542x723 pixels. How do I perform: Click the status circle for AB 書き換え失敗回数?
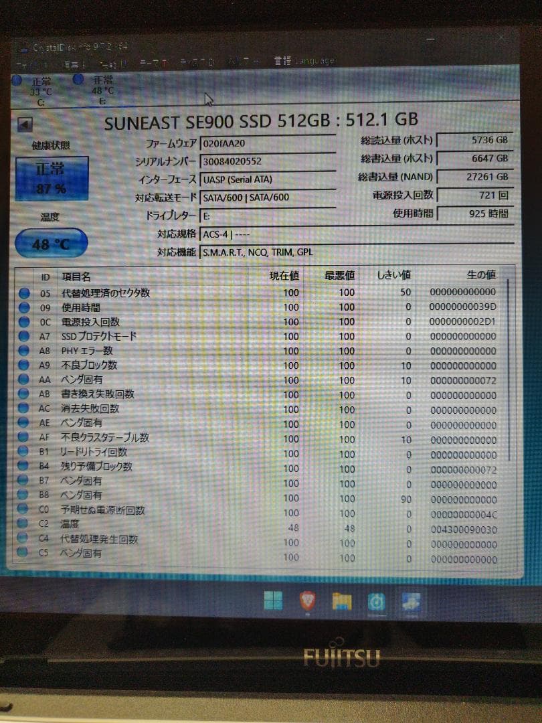tap(23, 394)
